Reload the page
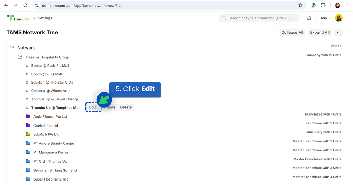Screen dimensions: 353x185 tap(25, 5)
